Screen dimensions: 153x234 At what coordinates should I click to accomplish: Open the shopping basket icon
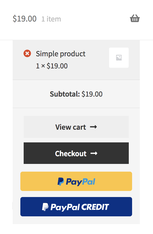pyautogui.click(x=135, y=18)
